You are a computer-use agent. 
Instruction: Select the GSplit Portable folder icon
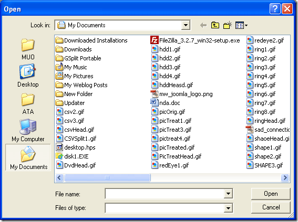[59, 58]
